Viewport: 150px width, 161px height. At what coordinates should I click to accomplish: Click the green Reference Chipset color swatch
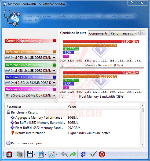tap(54, 65)
